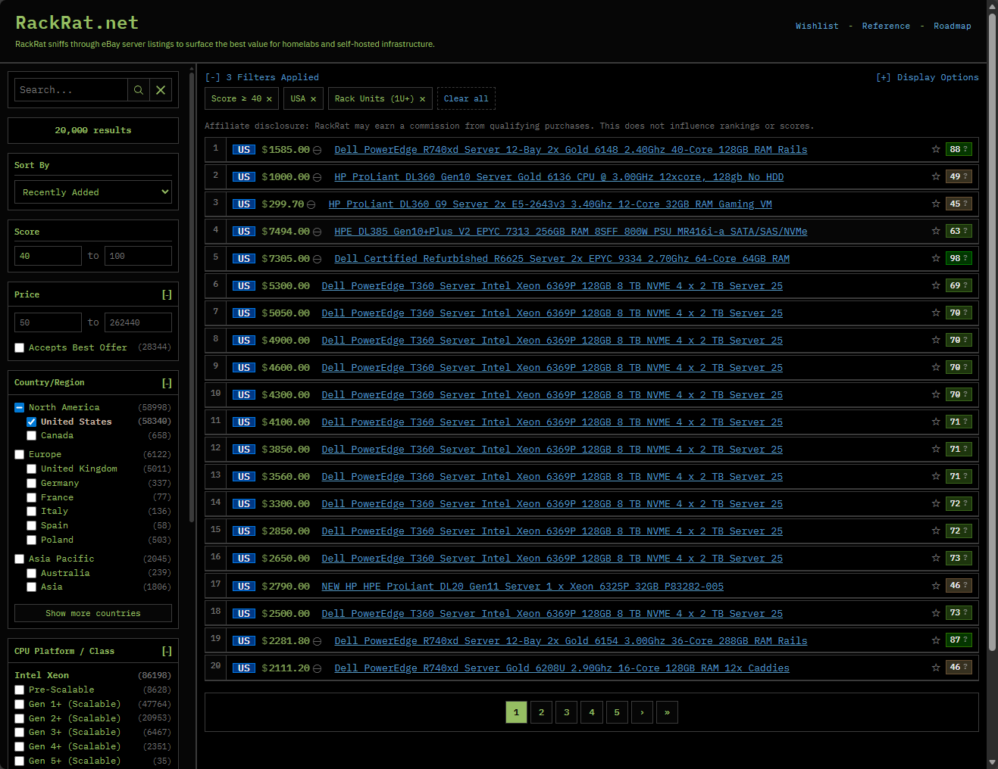
Task: Open score help for the 87 score badge
Action: tap(965, 640)
